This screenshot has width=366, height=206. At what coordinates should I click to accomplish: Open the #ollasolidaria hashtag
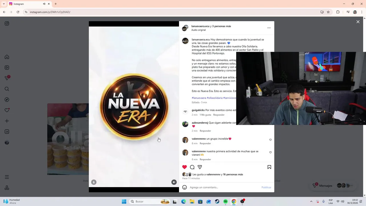(x=215, y=98)
